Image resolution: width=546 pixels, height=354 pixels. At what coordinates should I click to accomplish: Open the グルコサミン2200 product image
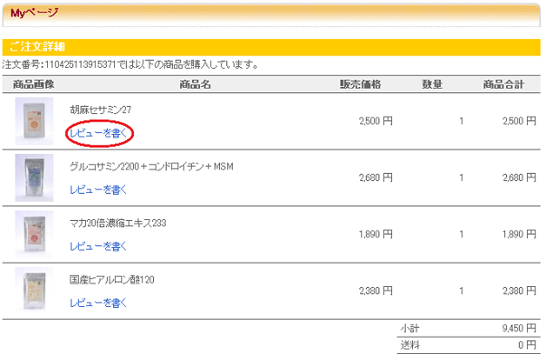pos(34,177)
